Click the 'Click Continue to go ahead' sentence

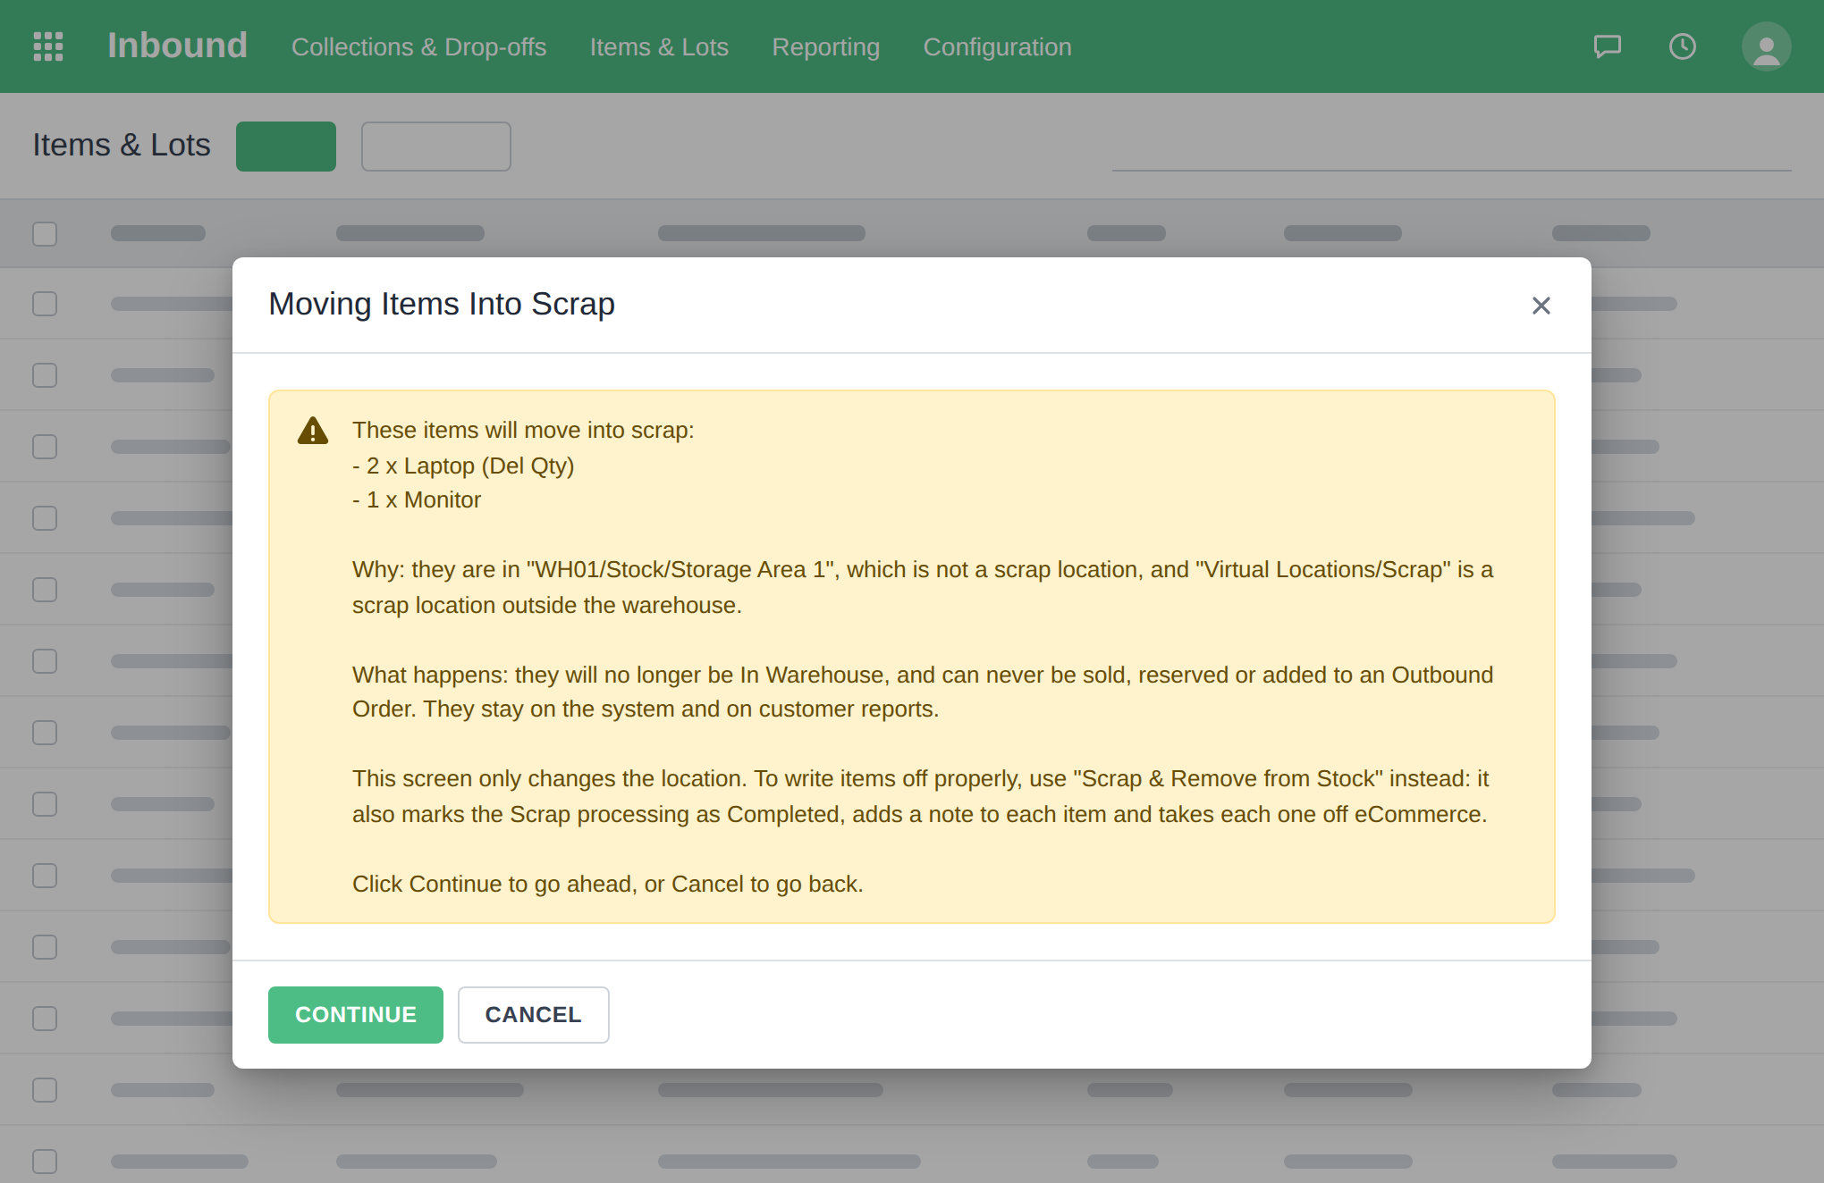(608, 884)
